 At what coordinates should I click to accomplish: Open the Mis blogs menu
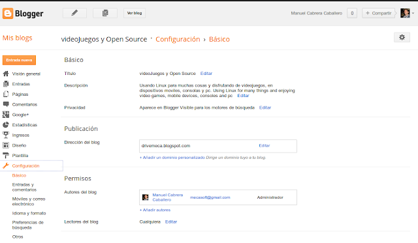click(x=18, y=38)
